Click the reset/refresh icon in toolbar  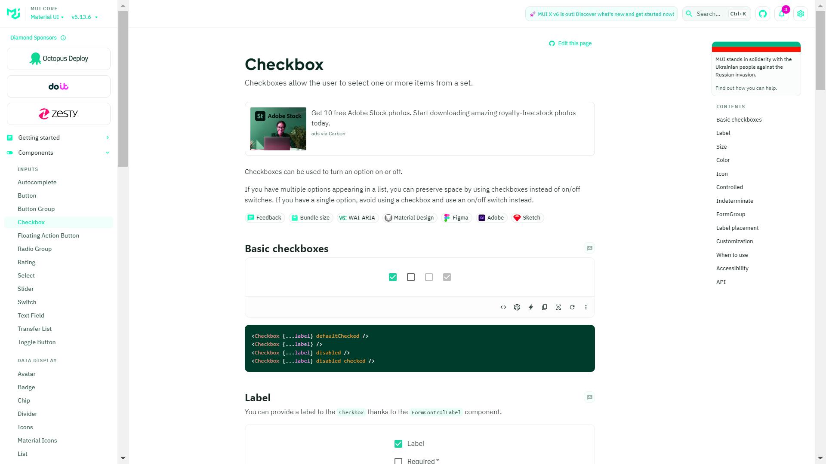(x=572, y=307)
